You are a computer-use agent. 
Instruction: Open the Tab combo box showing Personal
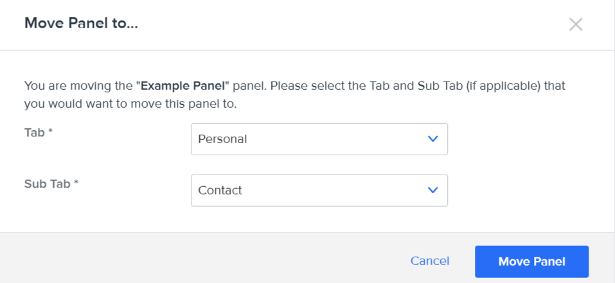coord(319,139)
